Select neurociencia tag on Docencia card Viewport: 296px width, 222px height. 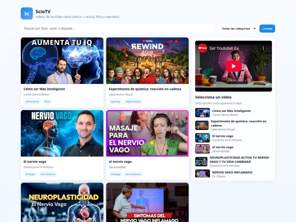(48, 174)
